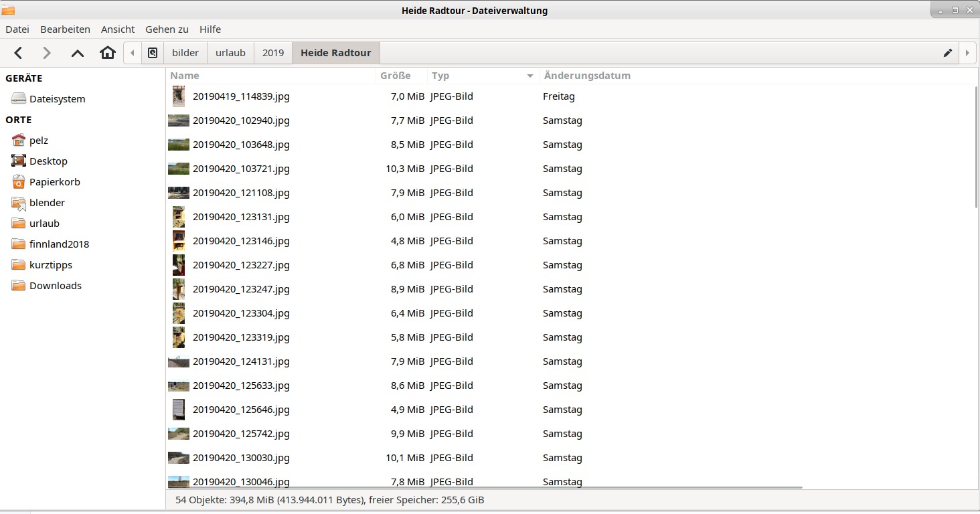Navigate to 2019 in path bar

[x=273, y=53]
